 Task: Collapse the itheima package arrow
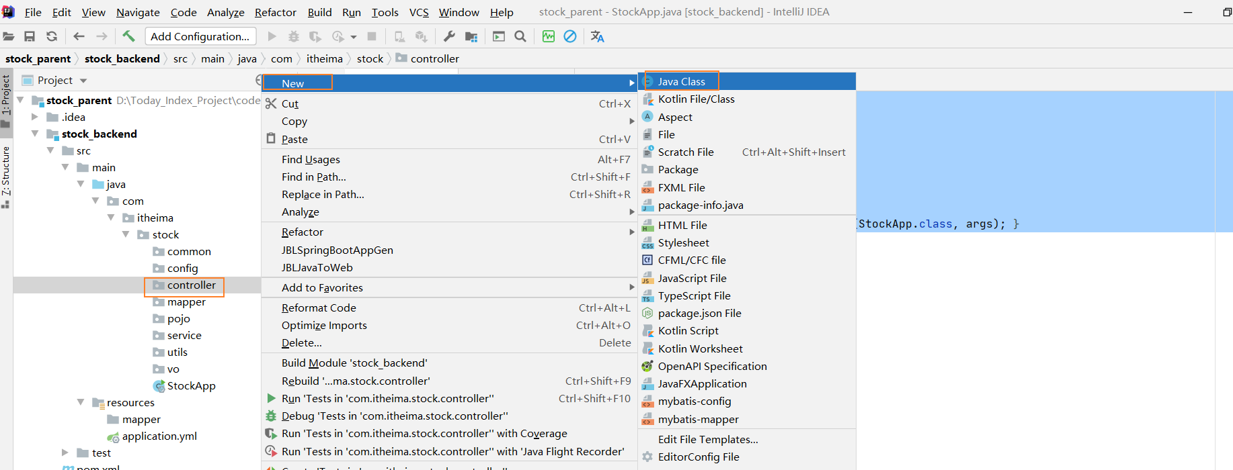tap(111, 218)
